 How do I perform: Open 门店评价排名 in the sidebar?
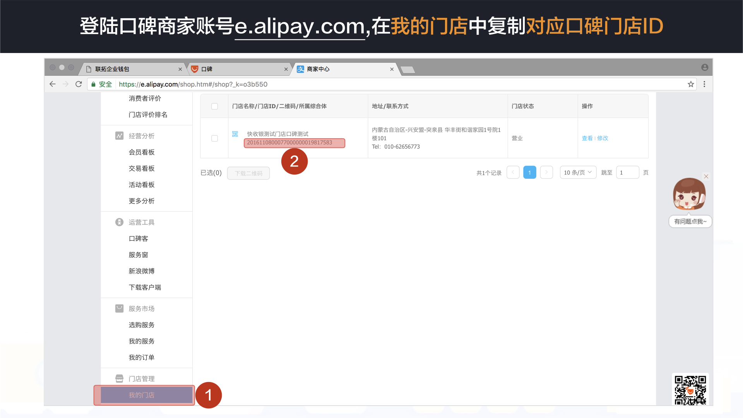click(x=148, y=115)
